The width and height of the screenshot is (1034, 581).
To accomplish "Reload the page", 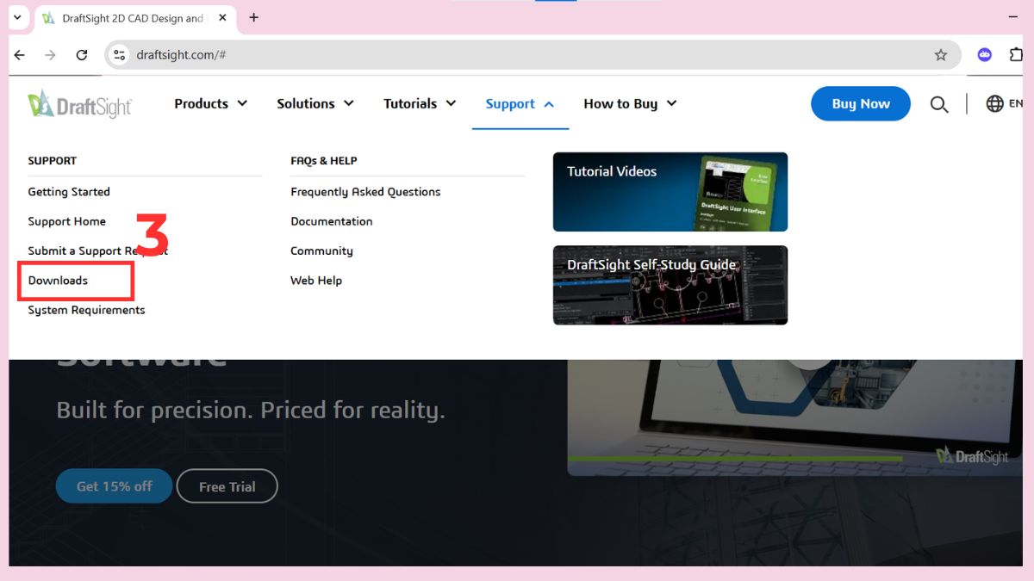I will click(82, 54).
